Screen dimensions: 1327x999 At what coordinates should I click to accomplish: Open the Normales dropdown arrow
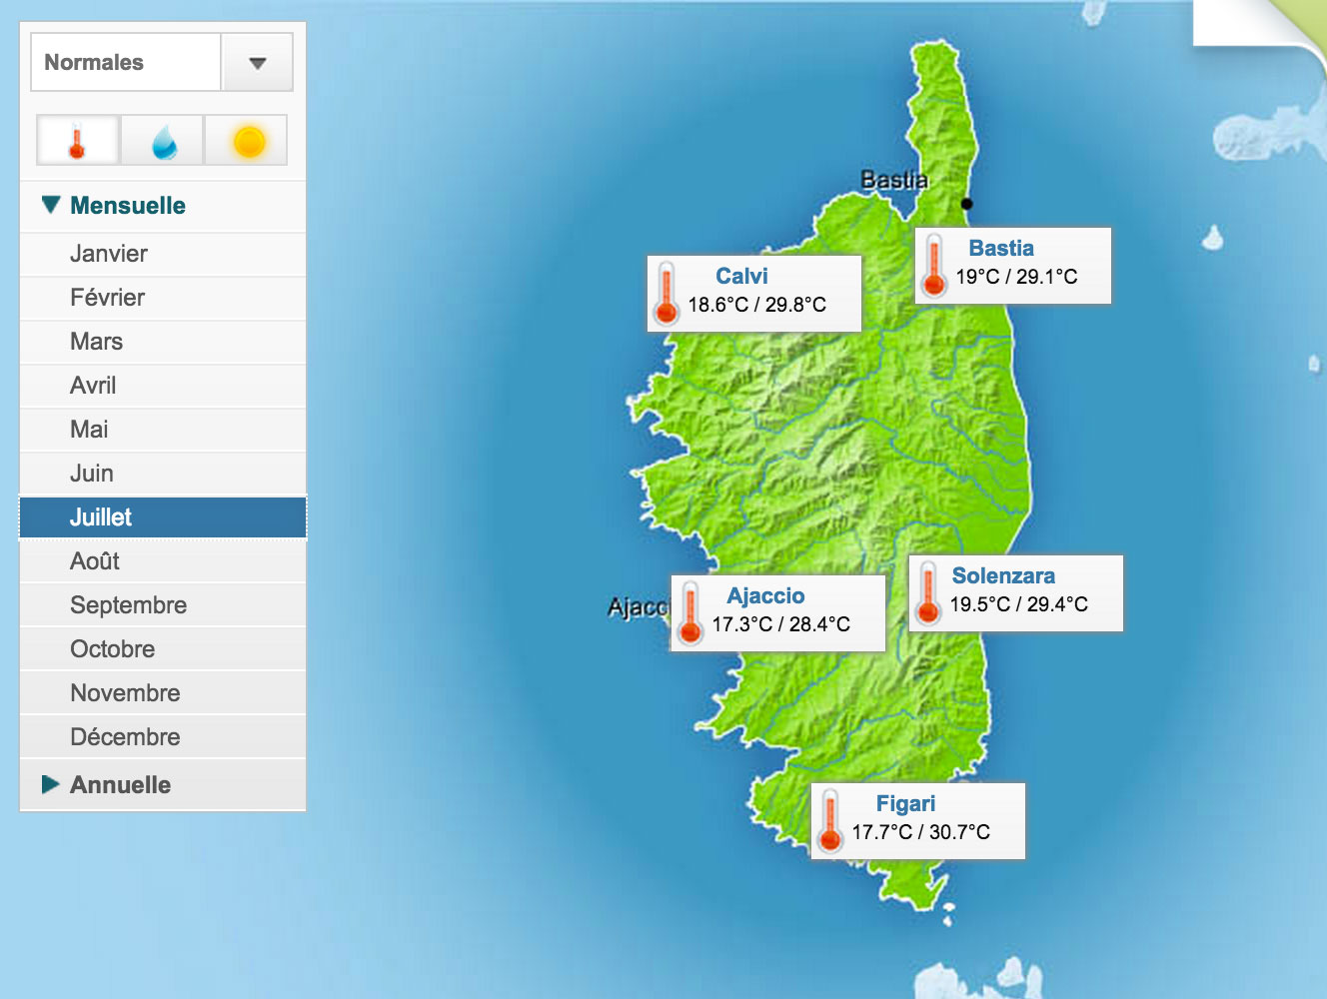coord(257,62)
